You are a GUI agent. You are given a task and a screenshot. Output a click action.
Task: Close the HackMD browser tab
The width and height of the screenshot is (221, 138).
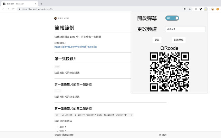tap(36, 4)
